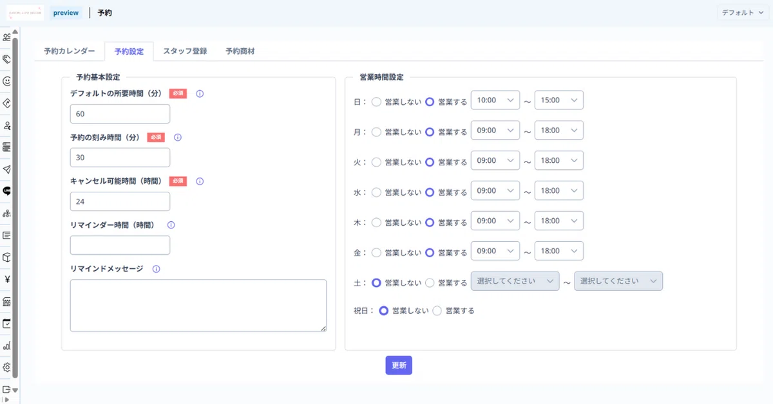
Task: Open the paper plane send icon
Action: [6, 169]
